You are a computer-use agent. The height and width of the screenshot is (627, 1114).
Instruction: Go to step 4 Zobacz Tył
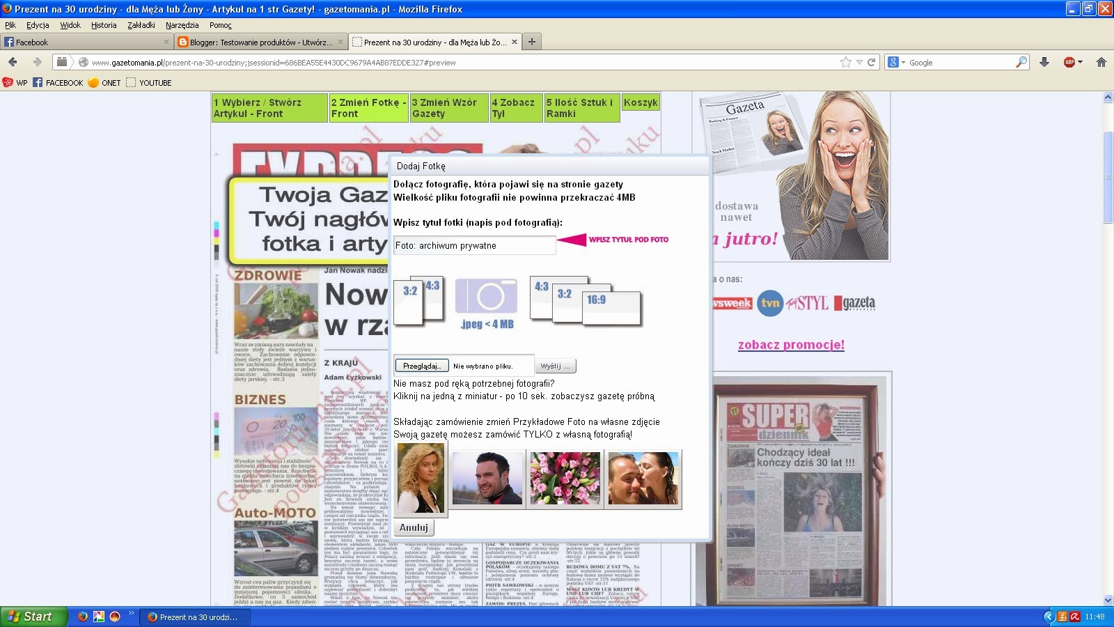tap(516, 108)
